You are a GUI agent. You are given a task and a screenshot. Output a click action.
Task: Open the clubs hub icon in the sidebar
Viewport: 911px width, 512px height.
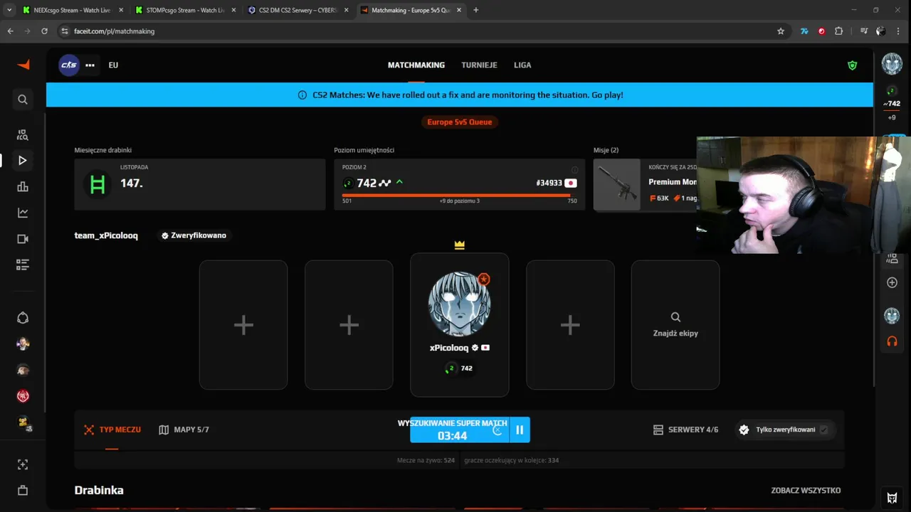[x=23, y=318]
